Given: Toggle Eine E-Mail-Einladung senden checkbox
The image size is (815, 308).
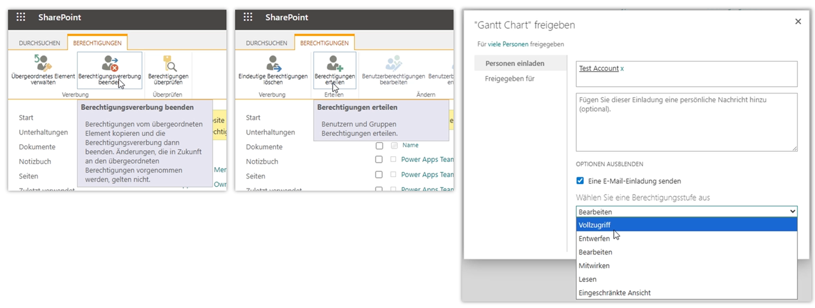Looking at the screenshot, I should (x=580, y=181).
